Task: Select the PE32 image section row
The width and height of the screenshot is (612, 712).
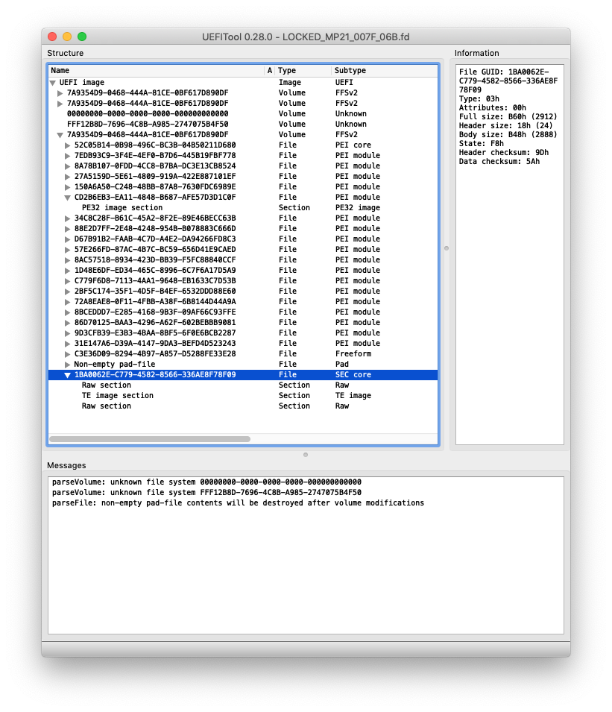Action: pos(122,208)
